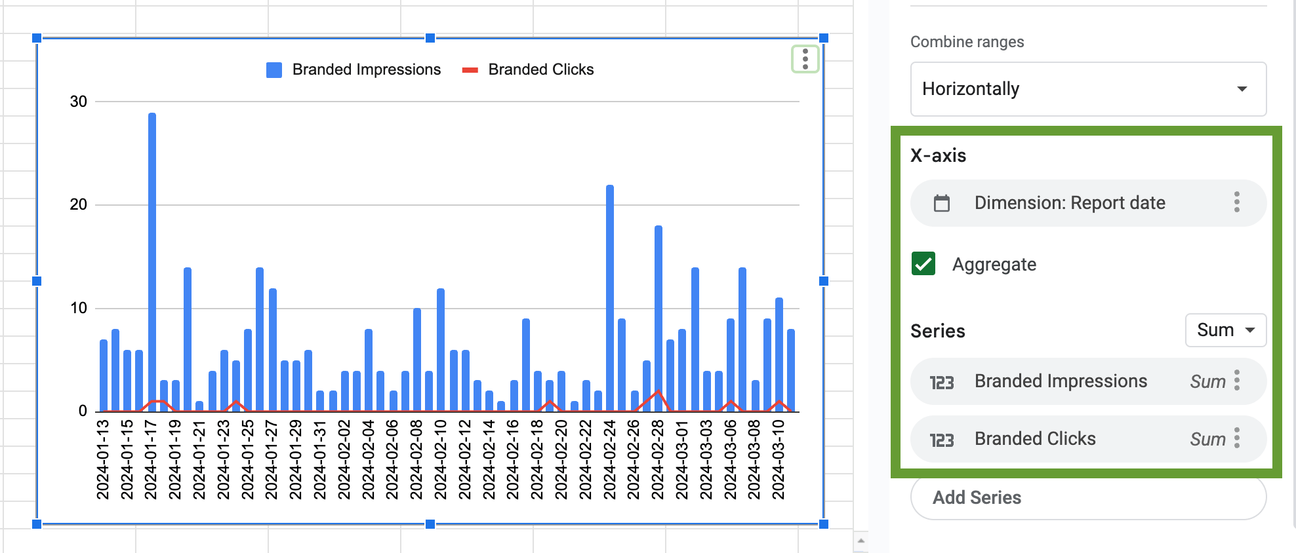This screenshot has height=553, width=1296.
Task: Open the Series Sum aggregation dropdown
Action: (1225, 330)
